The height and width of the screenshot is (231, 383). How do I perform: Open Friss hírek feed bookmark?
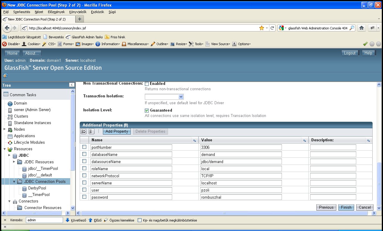(x=115, y=37)
